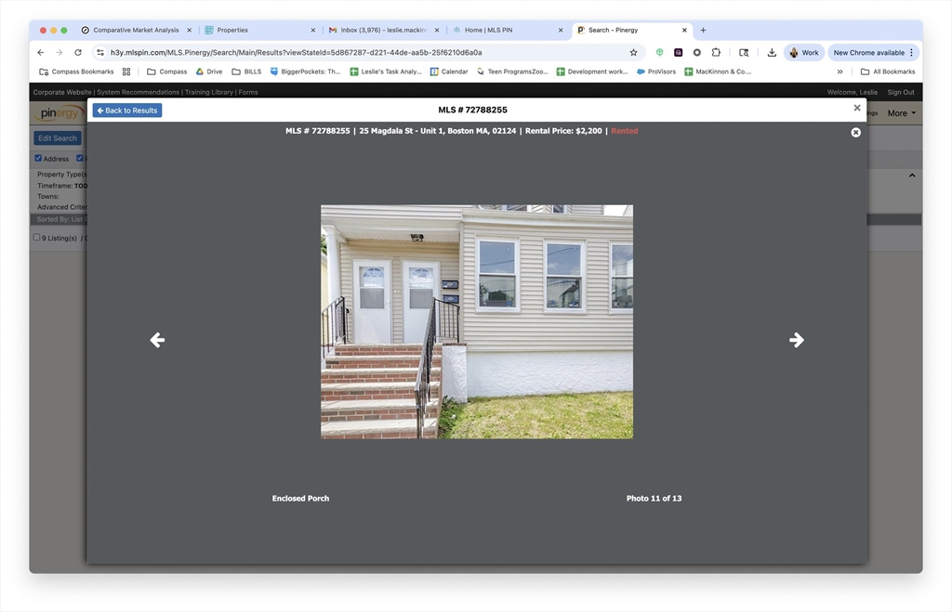Dismiss the MLS # 72788255 modal dialog

[x=857, y=109]
